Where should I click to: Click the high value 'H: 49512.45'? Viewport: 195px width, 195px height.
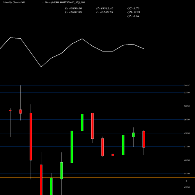[x=105, y=9]
